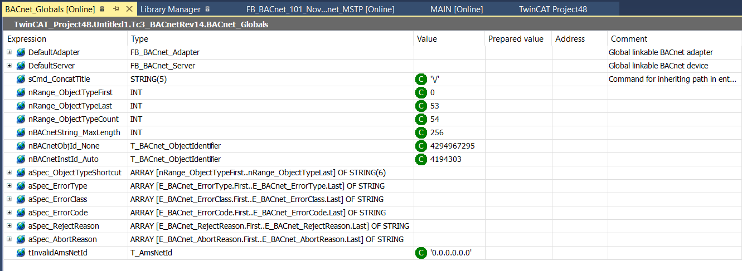
Task: Click the constant icon next to '0.0.0.0.0.0'
Action: 421,253
